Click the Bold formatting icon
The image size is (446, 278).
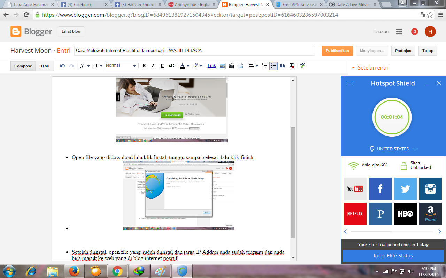pos(144,66)
